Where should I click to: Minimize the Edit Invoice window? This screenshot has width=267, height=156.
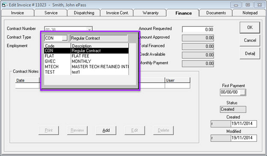point(236,5)
